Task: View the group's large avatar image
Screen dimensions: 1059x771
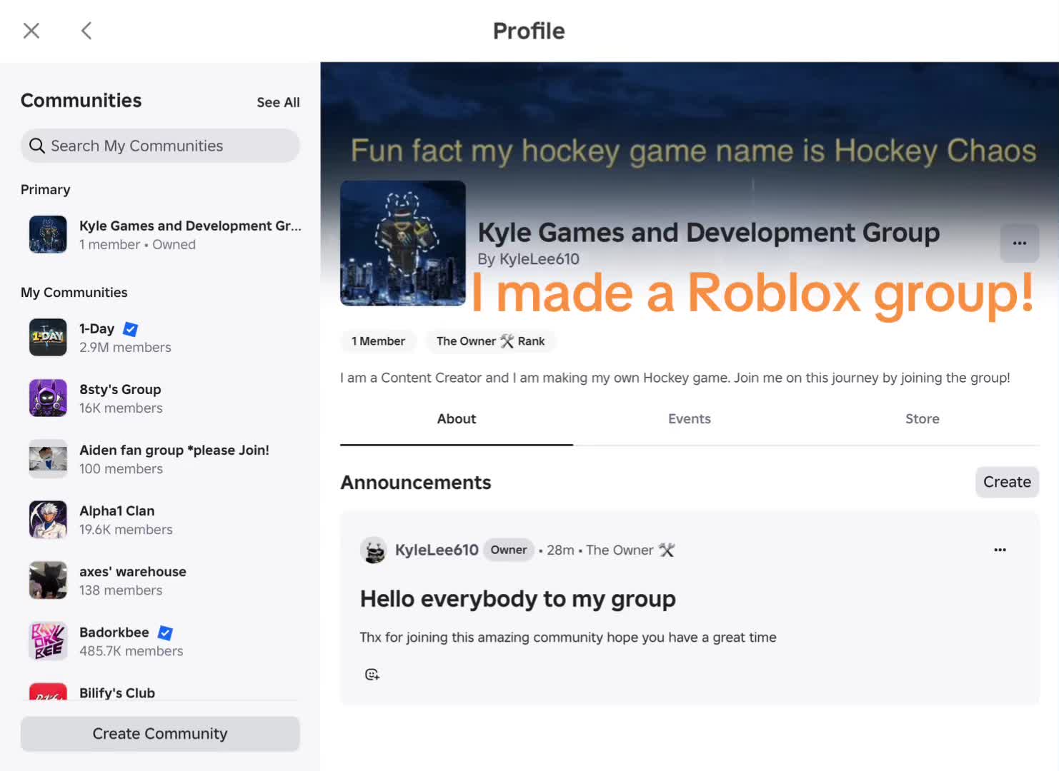Action: click(403, 243)
